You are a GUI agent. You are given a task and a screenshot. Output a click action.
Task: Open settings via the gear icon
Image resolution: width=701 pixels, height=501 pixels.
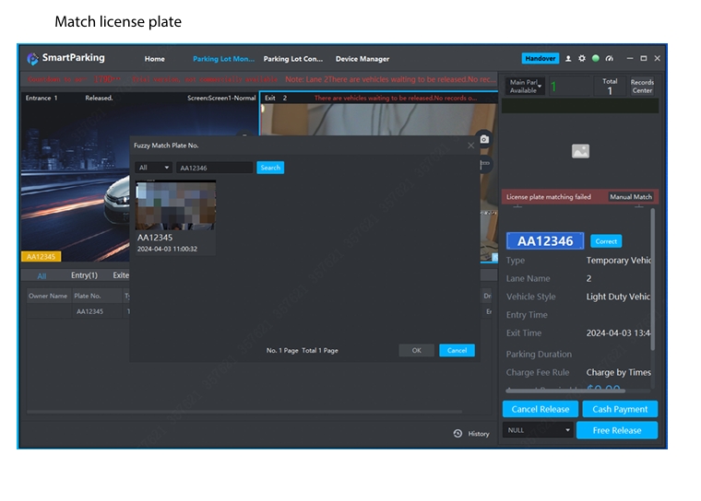(x=582, y=58)
